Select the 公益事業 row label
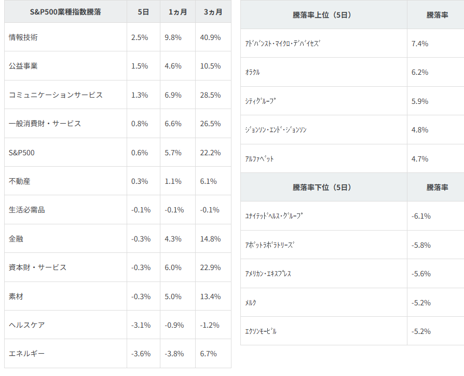 (23, 66)
